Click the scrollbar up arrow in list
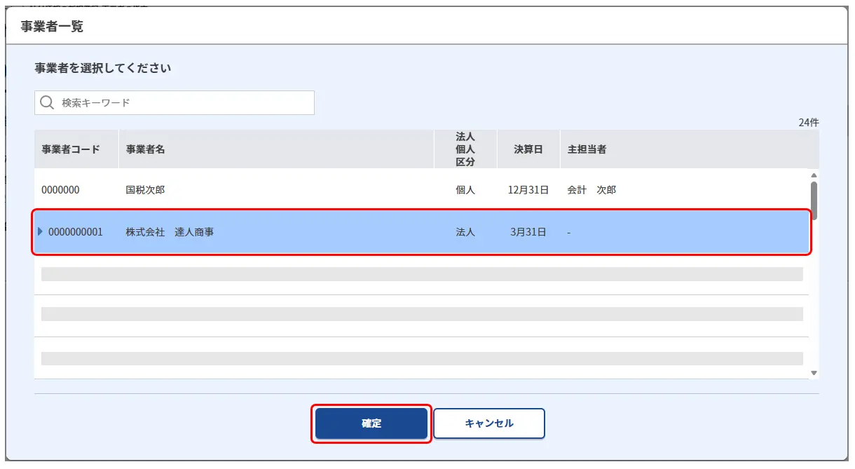This screenshot has height=469, width=855. 814,175
